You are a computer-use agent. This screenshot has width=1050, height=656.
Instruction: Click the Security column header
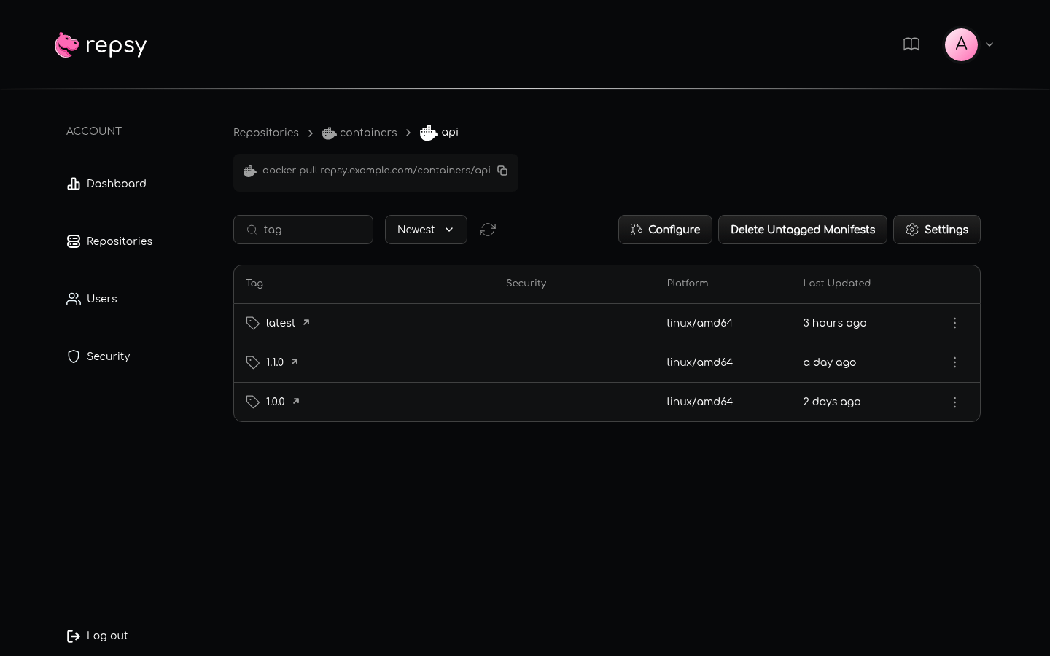click(x=526, y=284)
